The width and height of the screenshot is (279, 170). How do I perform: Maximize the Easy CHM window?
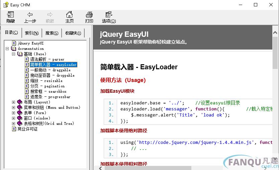(x=256, y=5)
